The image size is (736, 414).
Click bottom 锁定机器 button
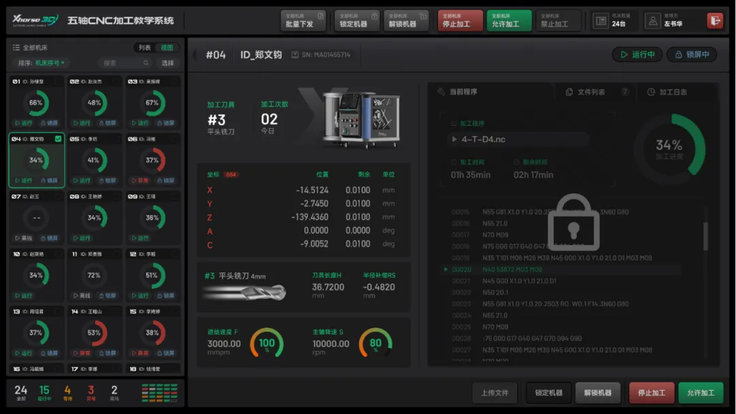coord(548,393)
